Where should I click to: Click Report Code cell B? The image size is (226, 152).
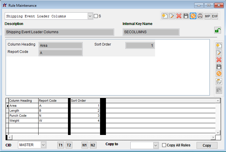point(53,111)
